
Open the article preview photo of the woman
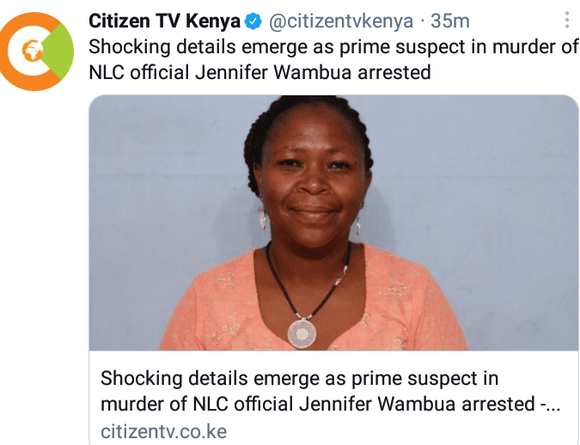(333, 222)
